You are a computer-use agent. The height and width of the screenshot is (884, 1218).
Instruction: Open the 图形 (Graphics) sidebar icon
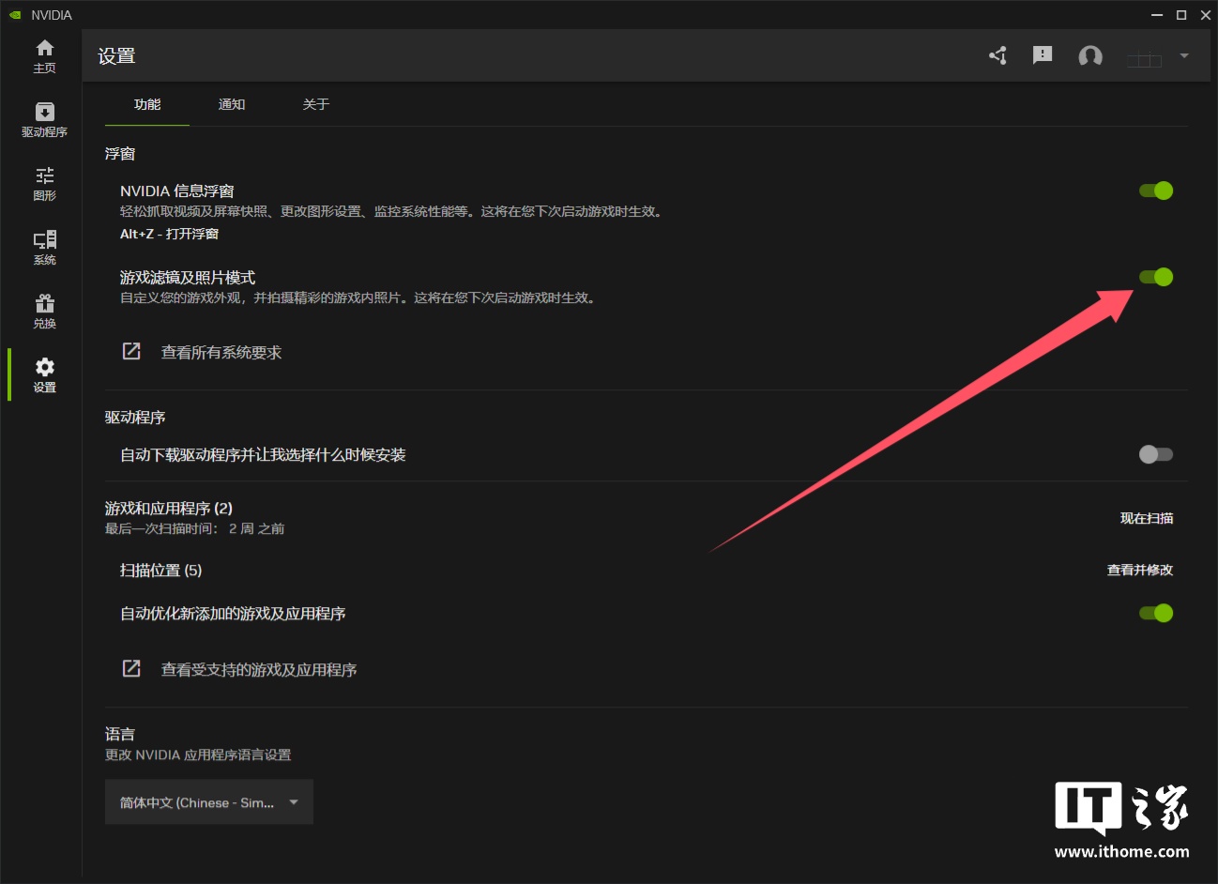click(x=43, y=182)
